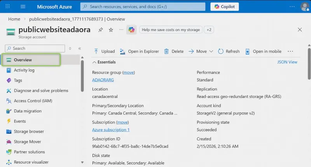Focus the global search resources field

tap(143, 7)
